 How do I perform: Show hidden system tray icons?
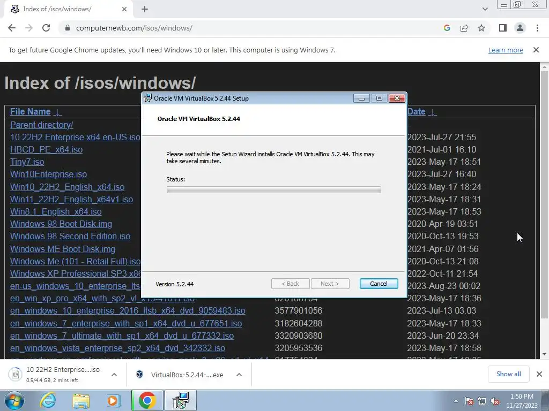pos(456,401)
